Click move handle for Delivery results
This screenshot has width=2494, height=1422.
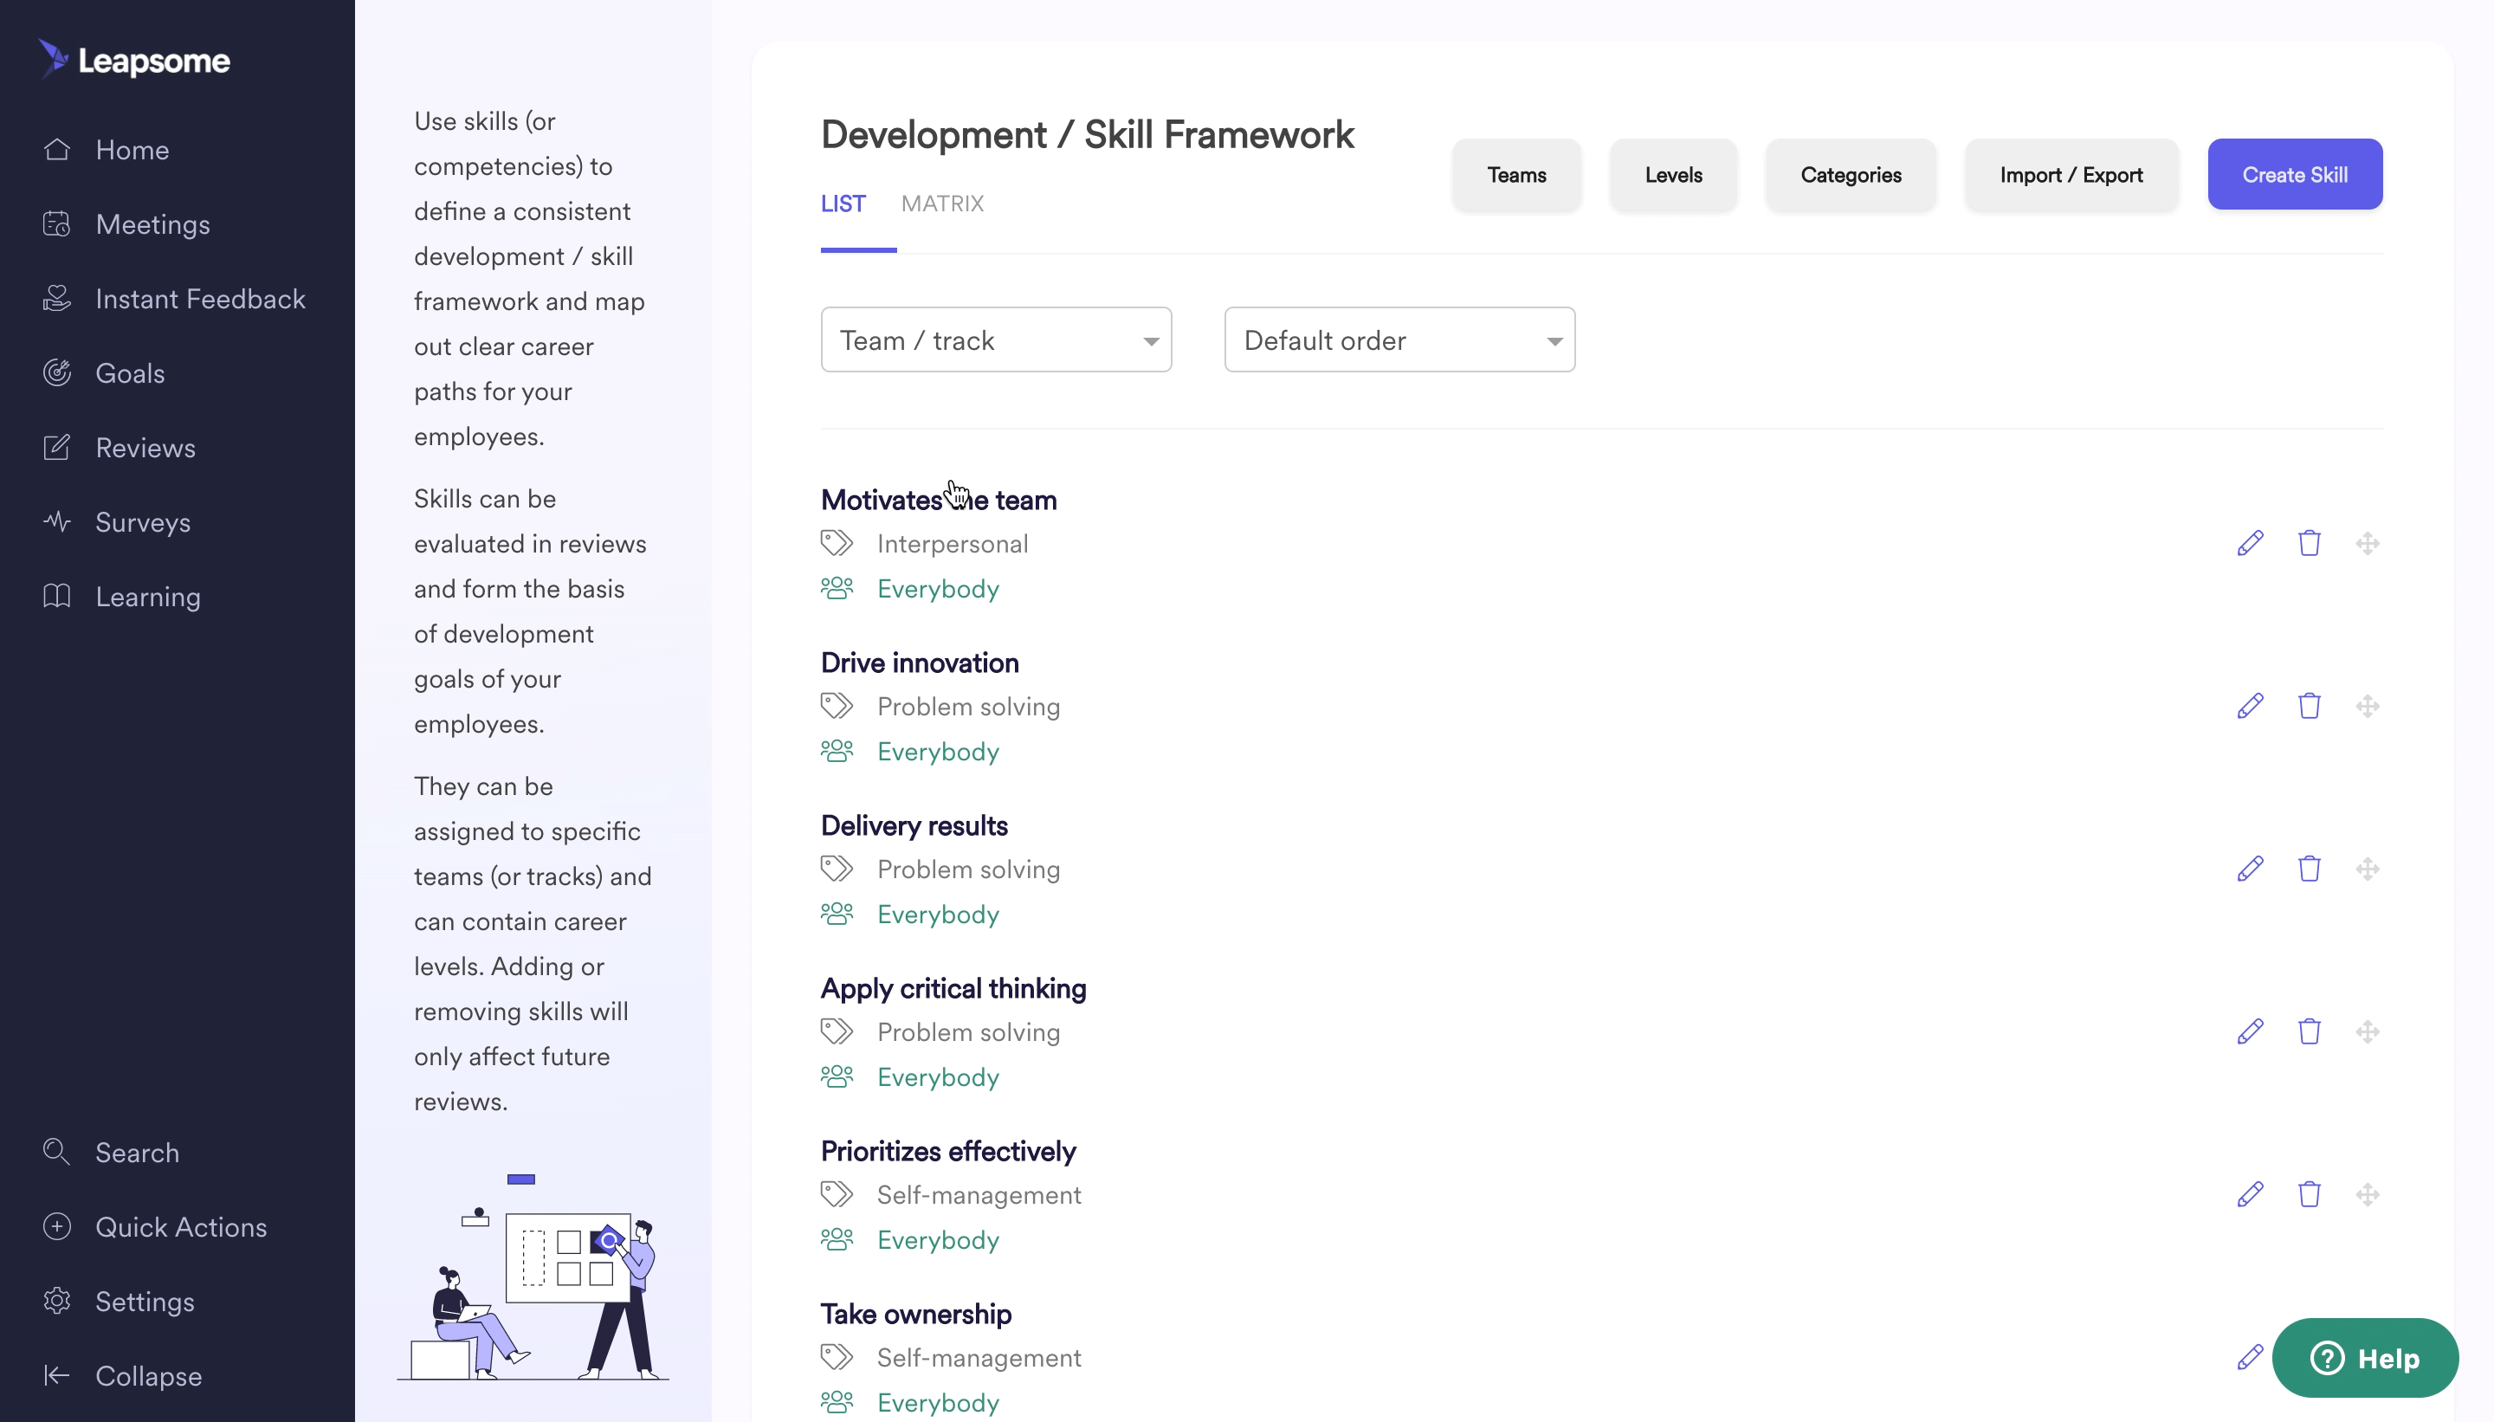click(x=2367, y=869)
